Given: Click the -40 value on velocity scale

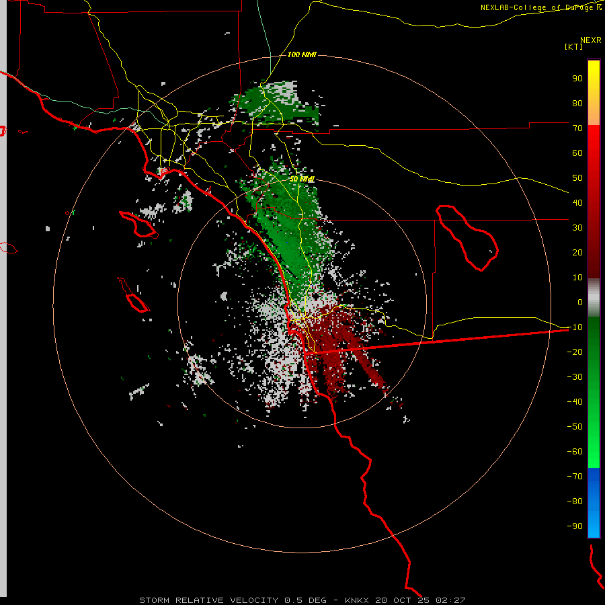Looking at the screenshot, I should (x=575, y=402).
